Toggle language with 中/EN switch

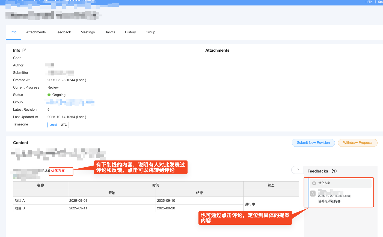(x=369, y=2)
